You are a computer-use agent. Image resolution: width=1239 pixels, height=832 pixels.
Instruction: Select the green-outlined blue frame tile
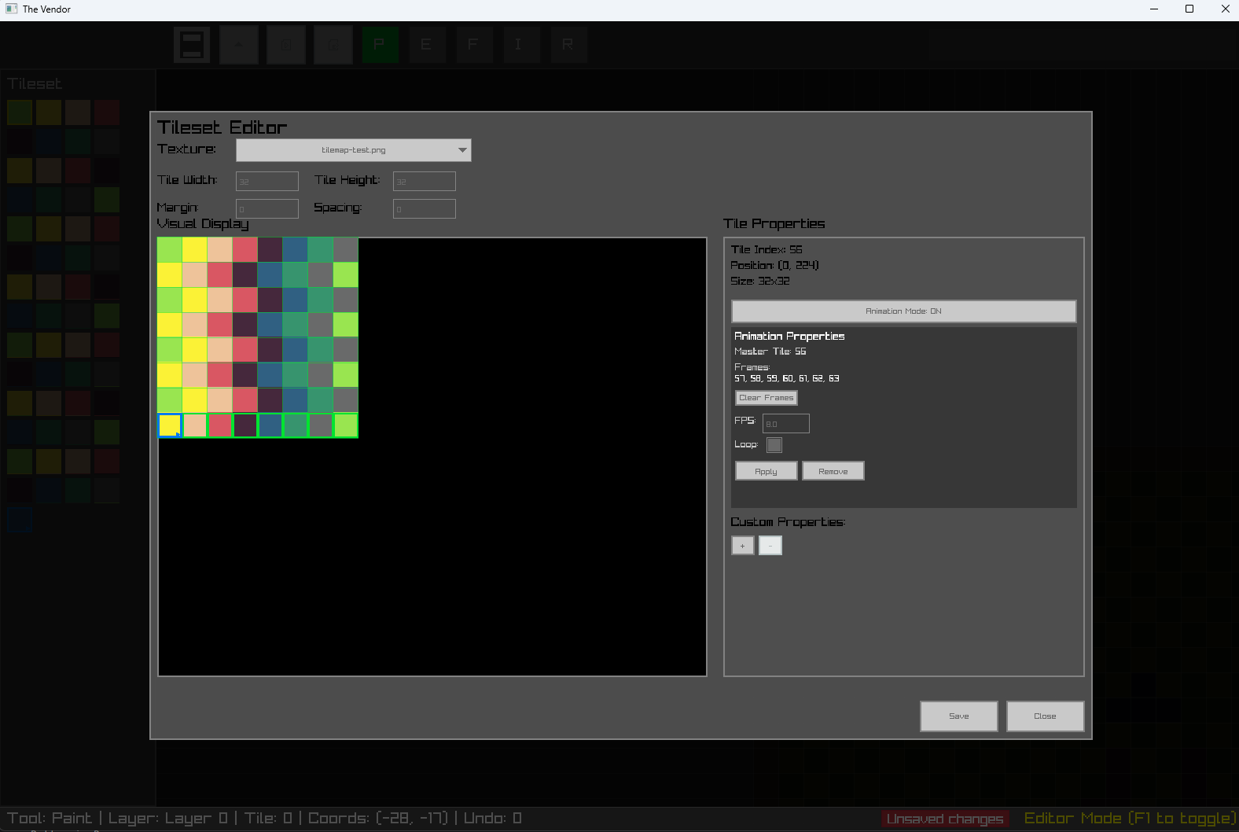(270, 425)
